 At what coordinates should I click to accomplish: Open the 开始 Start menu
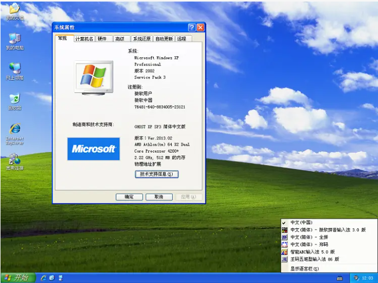tap(17, 278)
